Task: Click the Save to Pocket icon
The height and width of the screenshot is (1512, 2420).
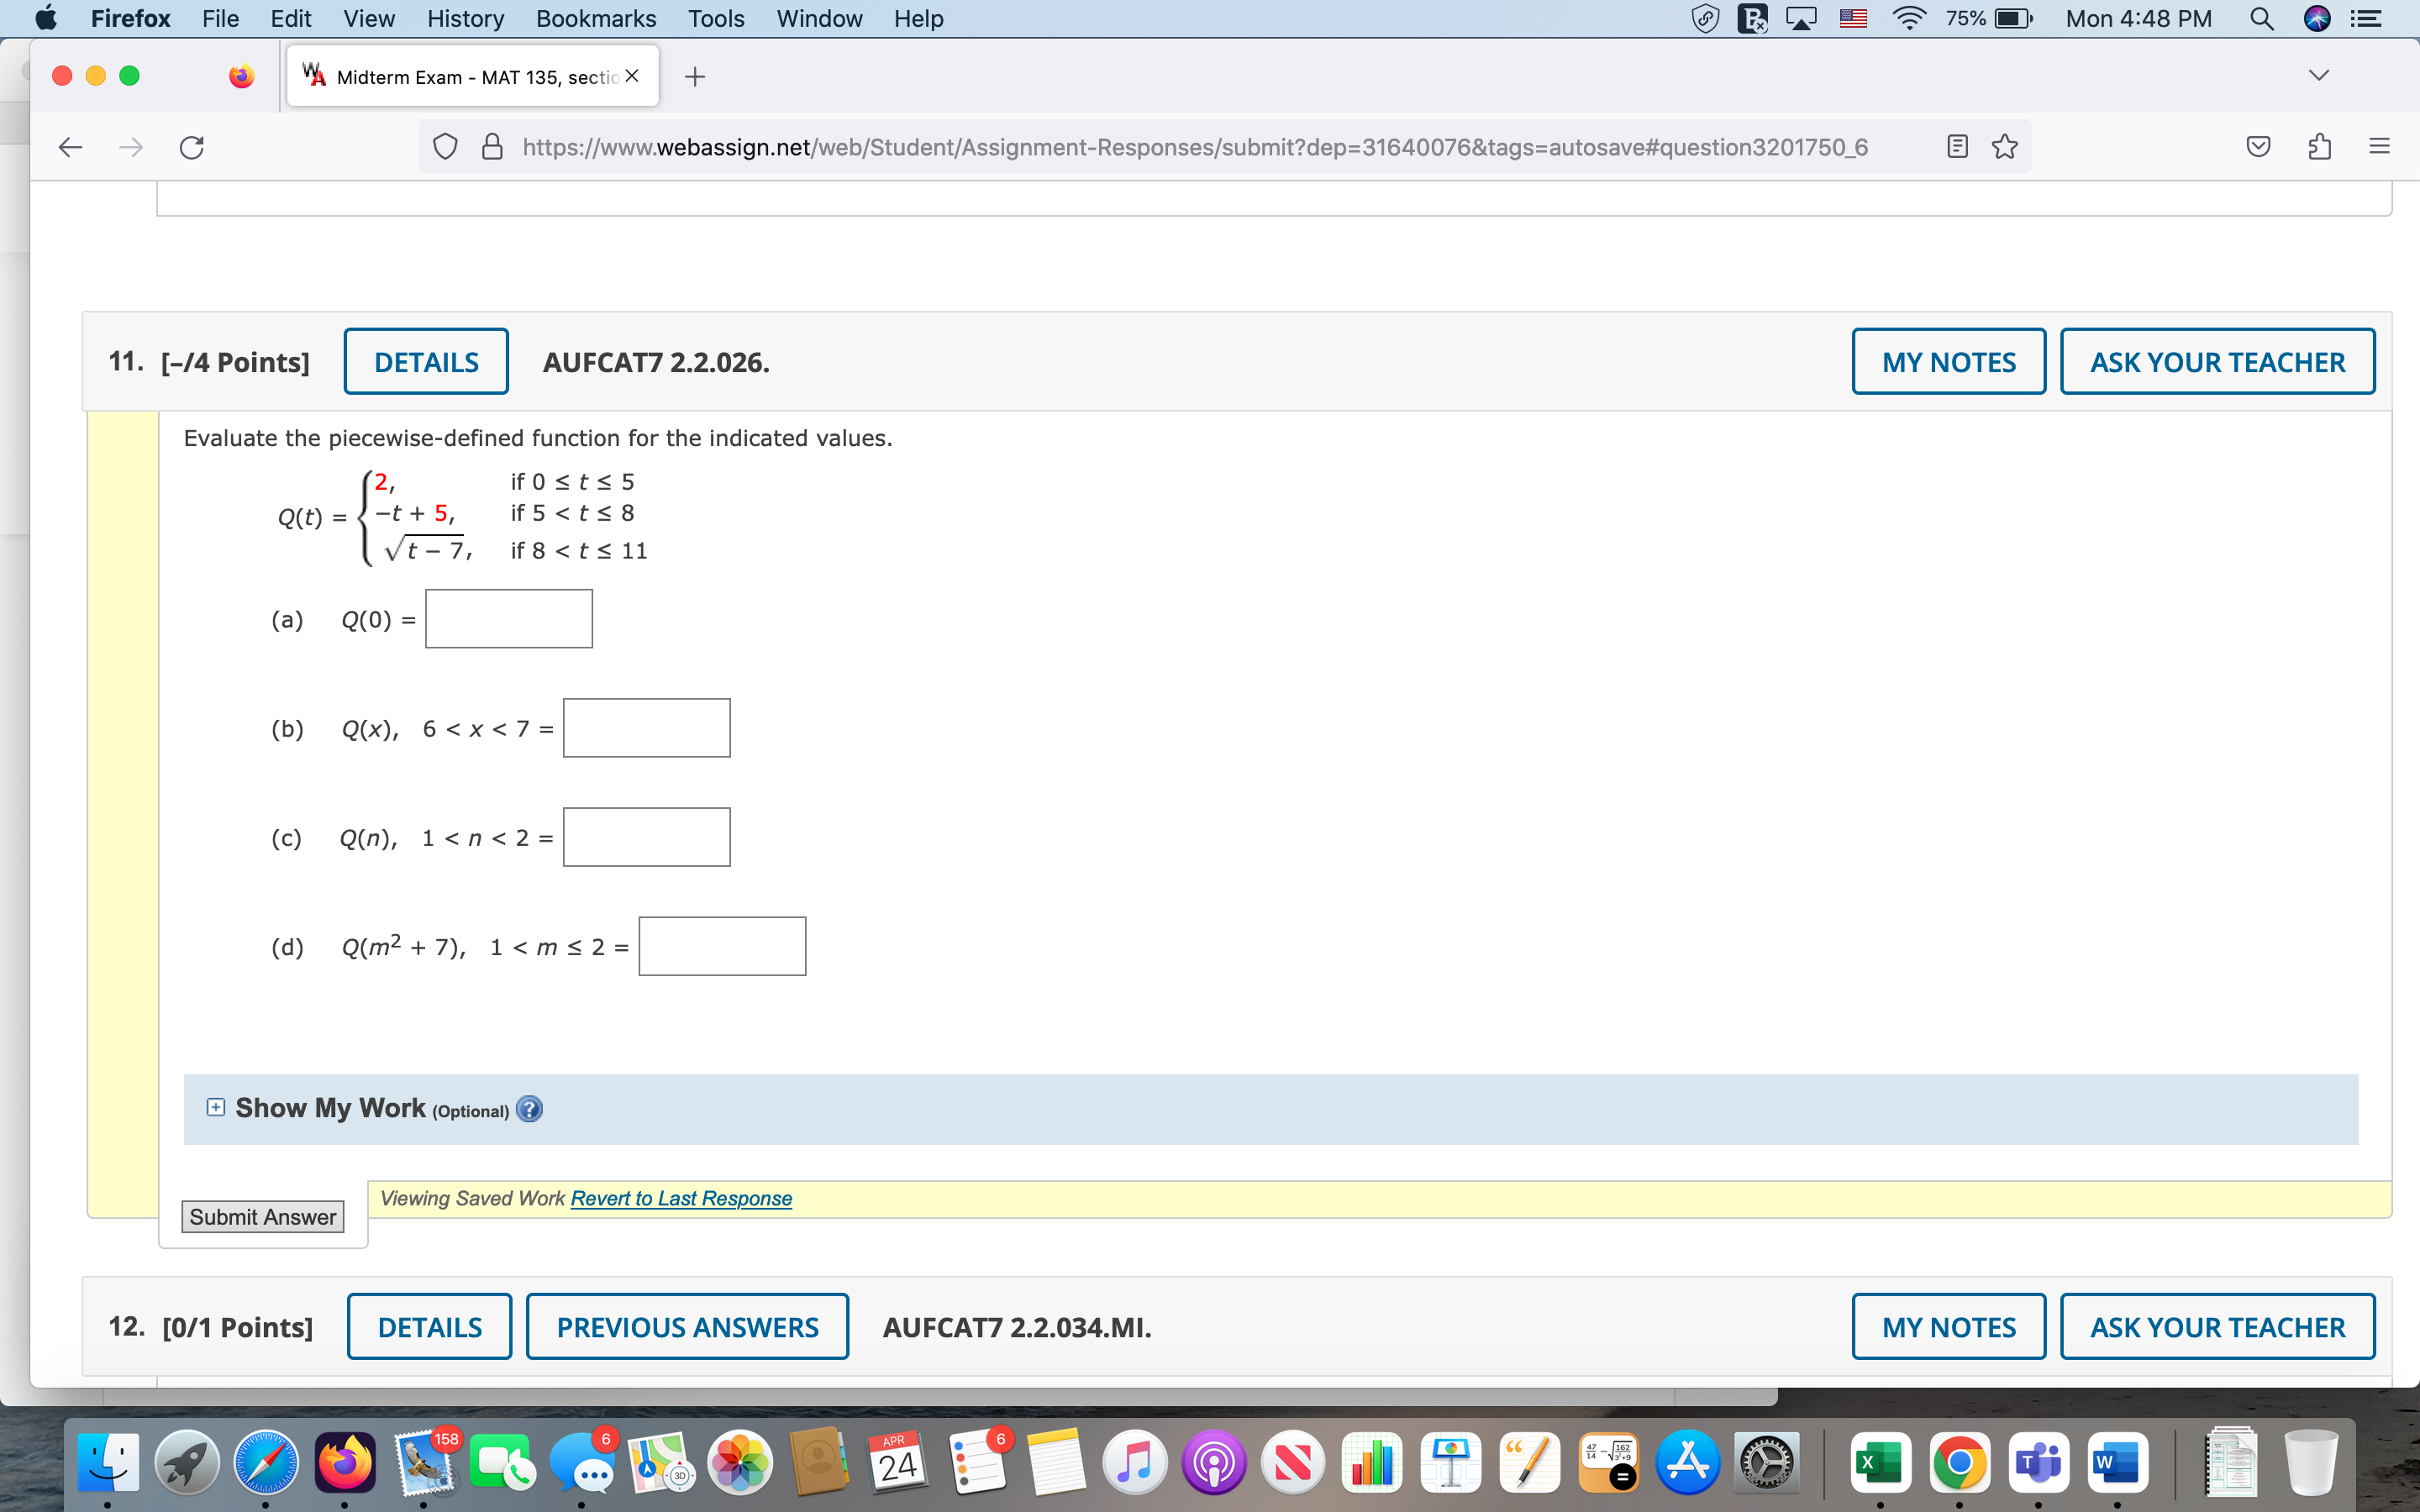Action: [x=2258, y=147]
